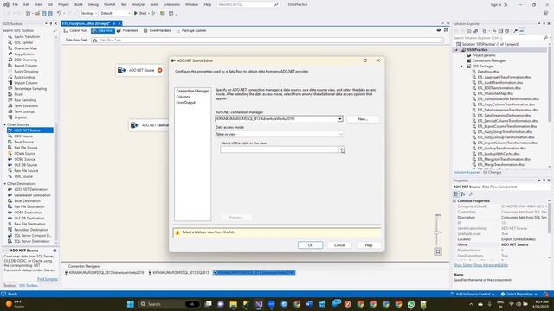Open Visual Studio from the taskbar

259,304
